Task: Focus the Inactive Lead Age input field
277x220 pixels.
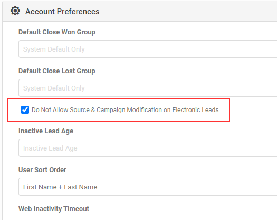Action: (x=148, y=148)
